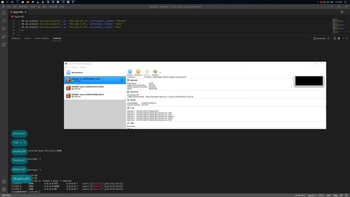Click the orange Settings gear in VirtualBox toolbar
Image resolution: width=350 pixels, height=197 pixels.
tap(138, 72)
